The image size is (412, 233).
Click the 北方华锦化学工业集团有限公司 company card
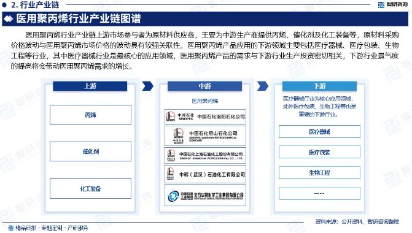pos(205,195)
